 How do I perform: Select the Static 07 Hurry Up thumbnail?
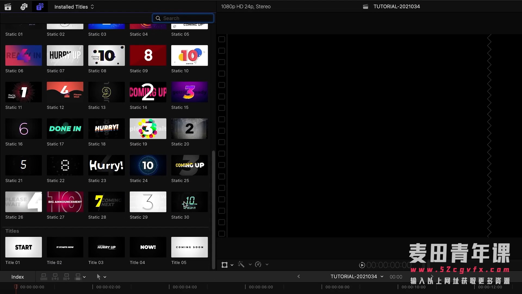coord(65,56)
